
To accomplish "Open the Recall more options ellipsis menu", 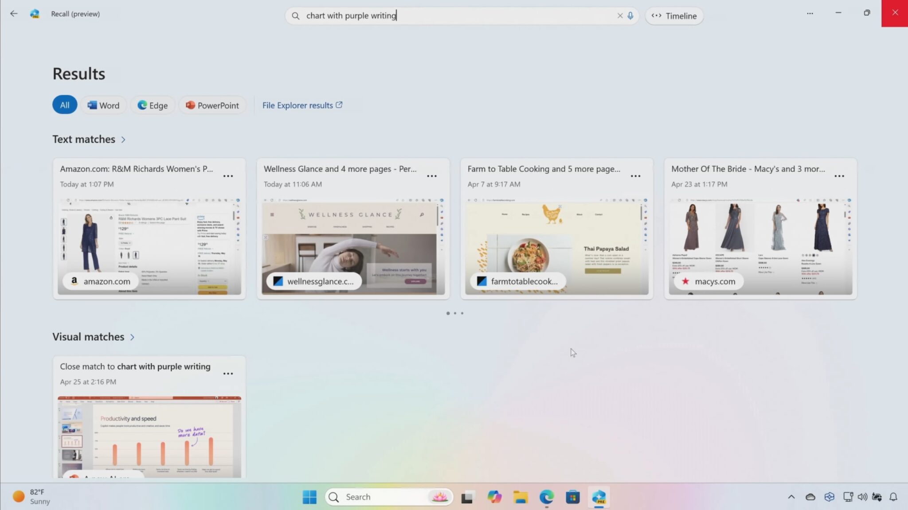I will [810, 14].
